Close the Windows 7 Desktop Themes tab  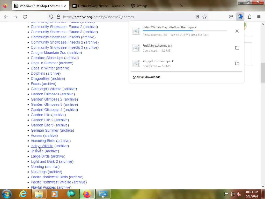[x=65, y=6]
